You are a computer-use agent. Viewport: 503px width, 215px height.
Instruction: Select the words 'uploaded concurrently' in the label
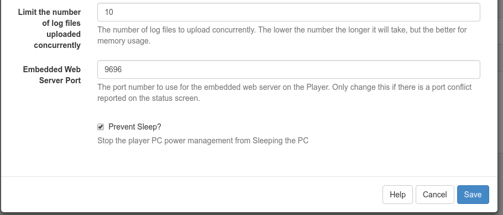click(x=57, y=40)
